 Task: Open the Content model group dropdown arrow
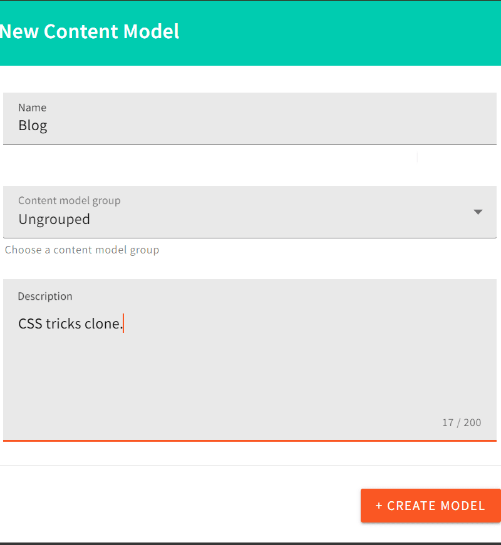tap(478, 212)
